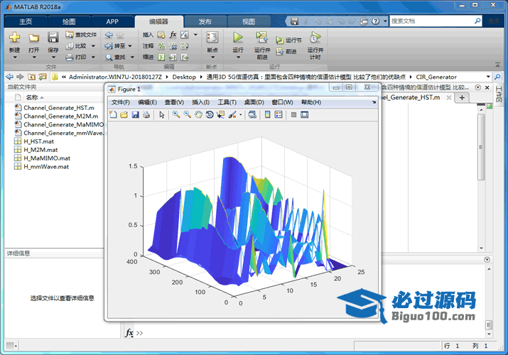This screenshot has width=508, height=355.
Task: Select the Channel_Generate_HST.m file
Action: tap(59, 108)
